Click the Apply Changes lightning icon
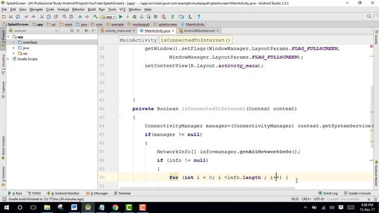379x213 pixels. [128, 17]
